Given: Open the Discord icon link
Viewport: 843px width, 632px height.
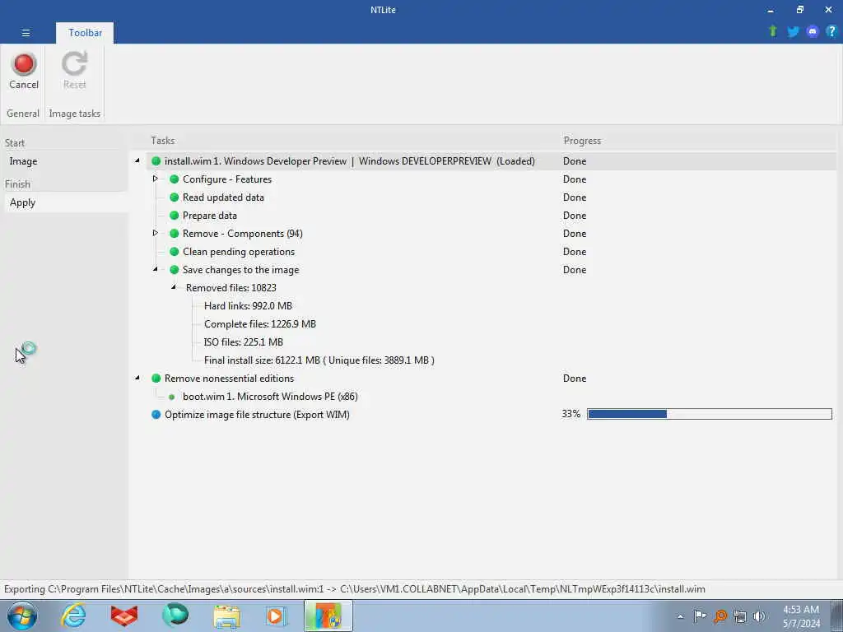Looking at the screenshot, I should [813, 32].
